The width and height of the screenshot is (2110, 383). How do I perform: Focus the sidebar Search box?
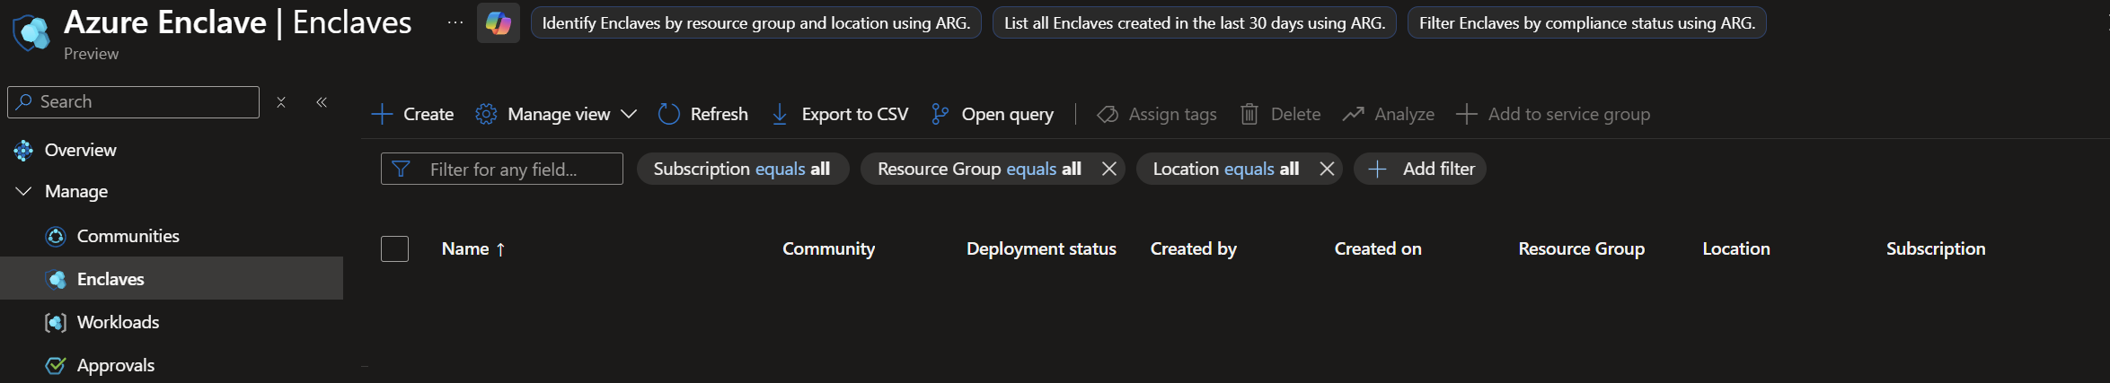tap(133, 102)
